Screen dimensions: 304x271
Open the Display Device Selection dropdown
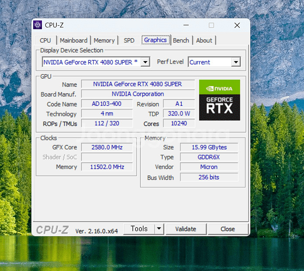point(145,62)
